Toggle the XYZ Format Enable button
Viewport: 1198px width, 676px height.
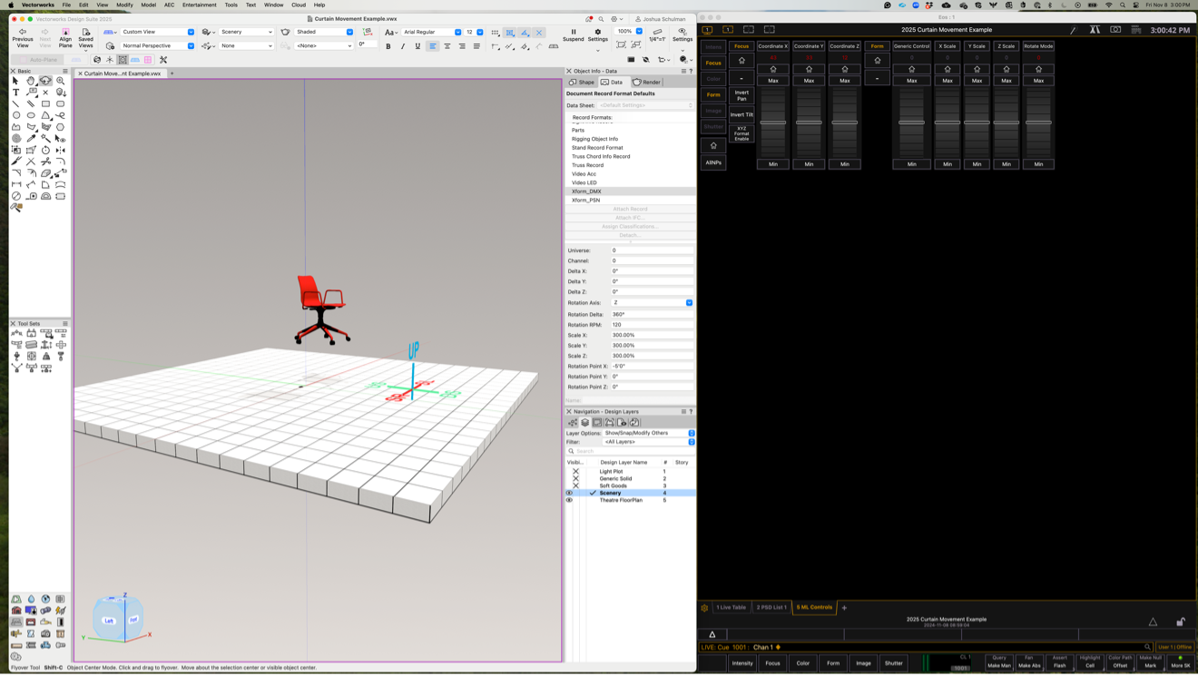[x=741, y=134]
